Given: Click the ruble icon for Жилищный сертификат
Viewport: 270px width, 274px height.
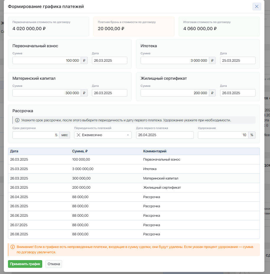Looking at the screenshot, I should [212, 93].
